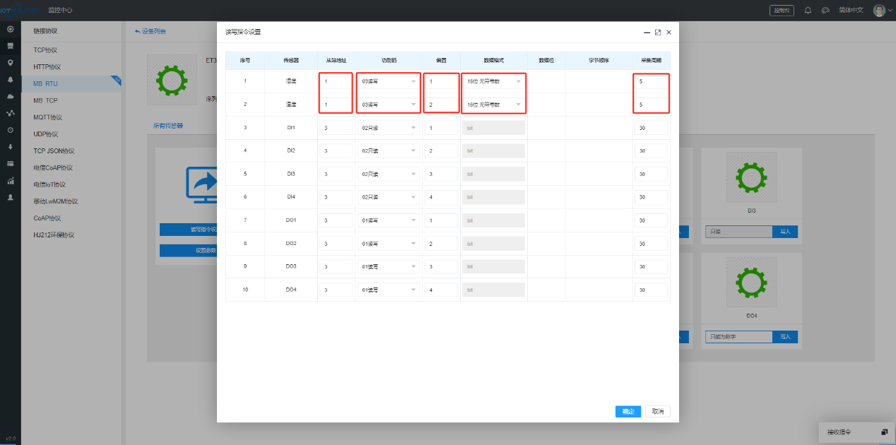Screen dimensions: 896x445
Task: Open the cloud icon in left sidebar
Action: tap(10, 96)
